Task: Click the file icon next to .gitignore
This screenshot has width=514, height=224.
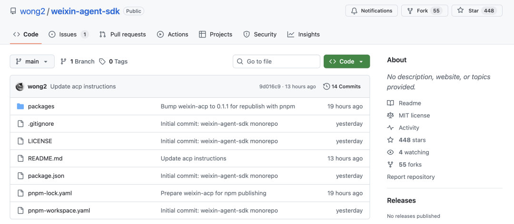Action: [x=20, y=123]
